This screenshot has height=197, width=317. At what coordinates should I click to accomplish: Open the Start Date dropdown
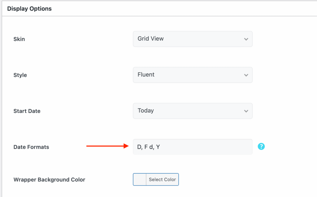[193, 111]
